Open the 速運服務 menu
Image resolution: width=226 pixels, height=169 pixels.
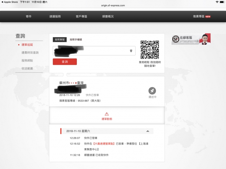pos(55,16)
